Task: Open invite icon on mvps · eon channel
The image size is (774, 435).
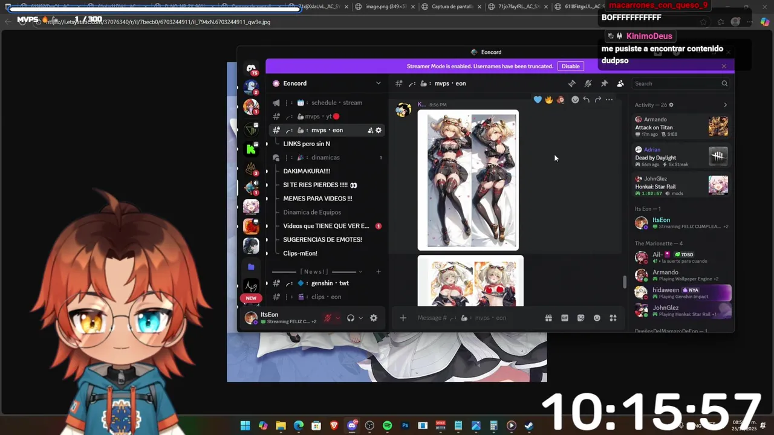Action: point(370,130)
